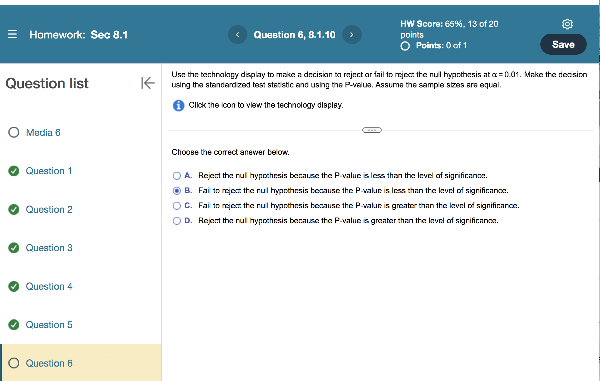Screen dimensions: 600x381
Task: Click the green checkmark beside Question 1
Action: pyautogui.click(x=14, y=171)
